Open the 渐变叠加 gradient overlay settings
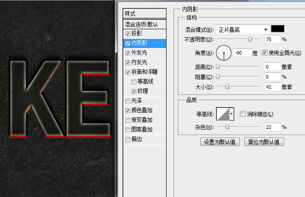This screenshot has width=305, height=197. coord(142,120)
